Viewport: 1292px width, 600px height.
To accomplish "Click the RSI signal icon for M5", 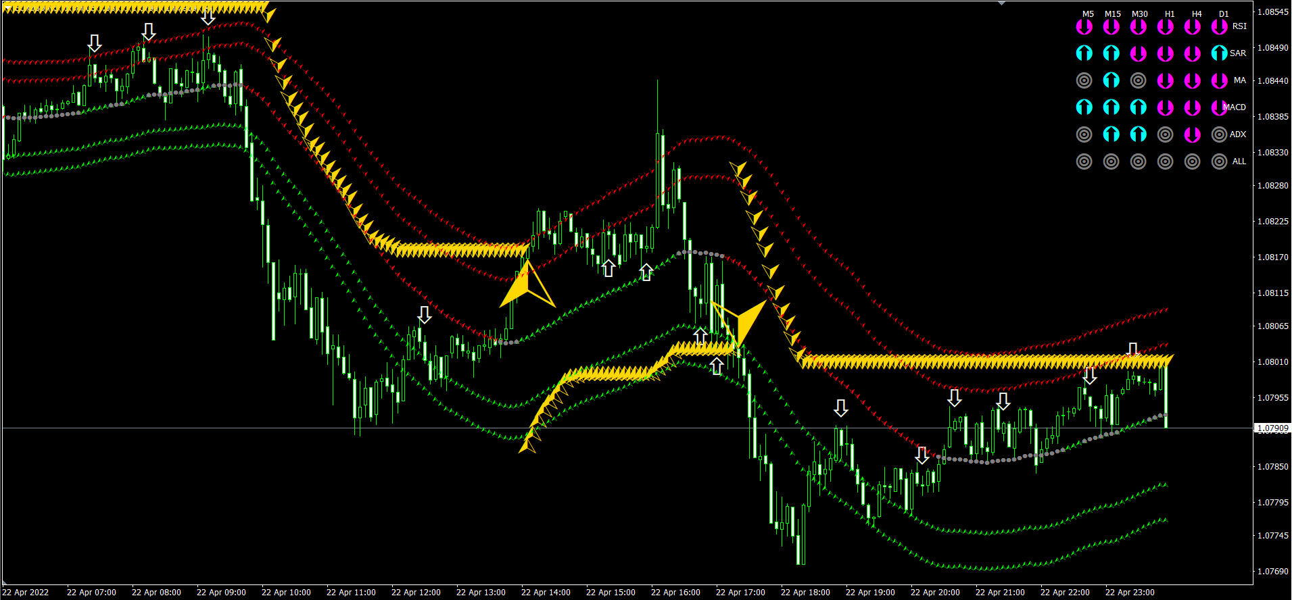I will click(1084, 26).
